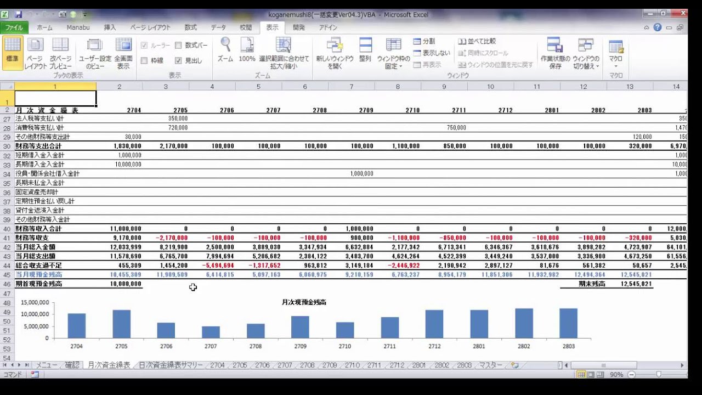Screen dimensions: 702x395
Task: Open 改ページプレビュー view
Action: pos(60,53)
